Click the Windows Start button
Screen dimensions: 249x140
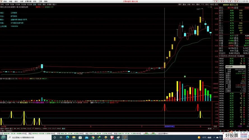pos(4,137)
